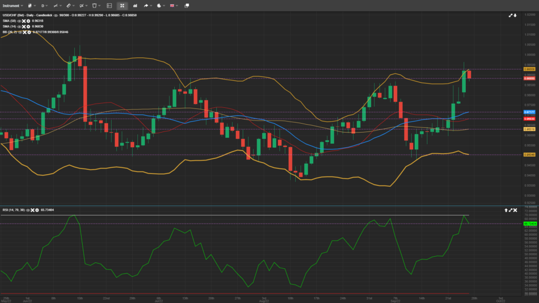539x303 pixels.
Task: Expand the daily timeframe 'D' dropdown
Action: [44, 5]
